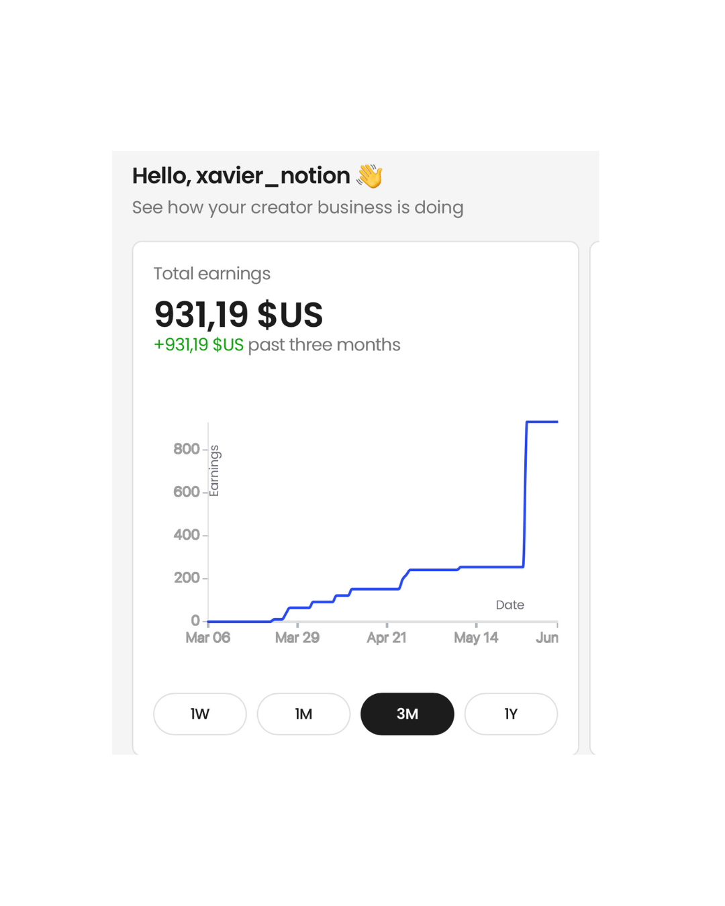
Task: Click the Mar 06 date tick
Action: [208, 638]
